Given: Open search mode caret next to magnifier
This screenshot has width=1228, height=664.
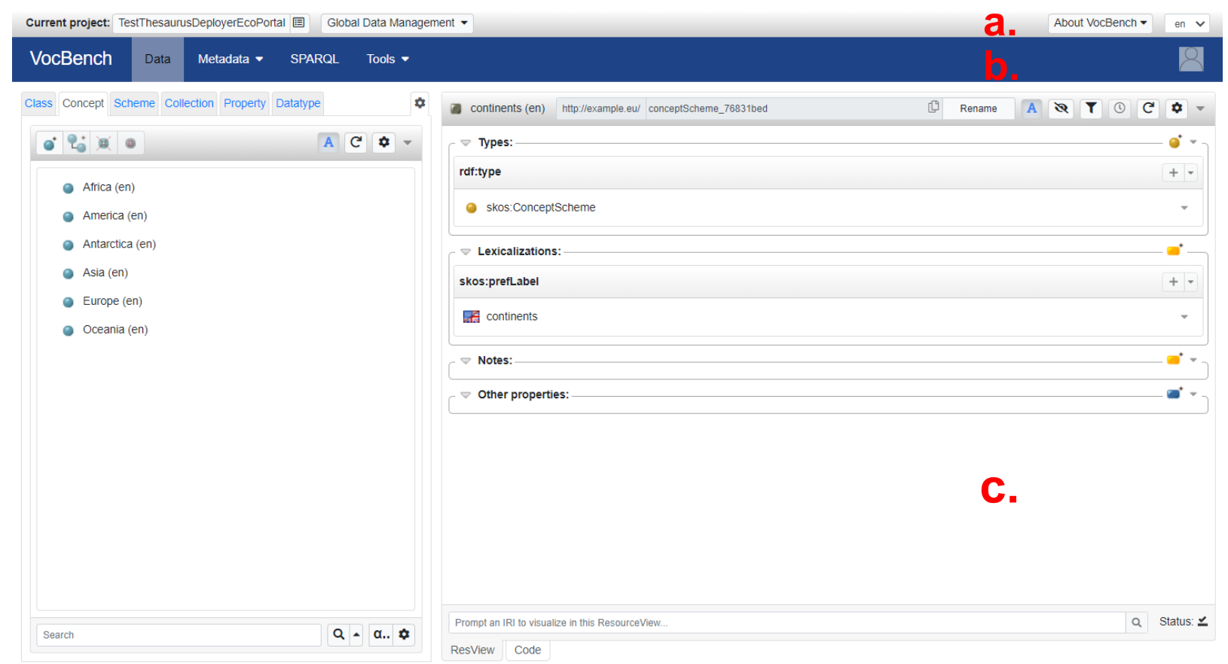Looking at the screenshot, I should coord(356,635).
